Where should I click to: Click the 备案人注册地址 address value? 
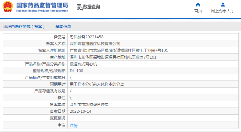(x=119, y=50)
